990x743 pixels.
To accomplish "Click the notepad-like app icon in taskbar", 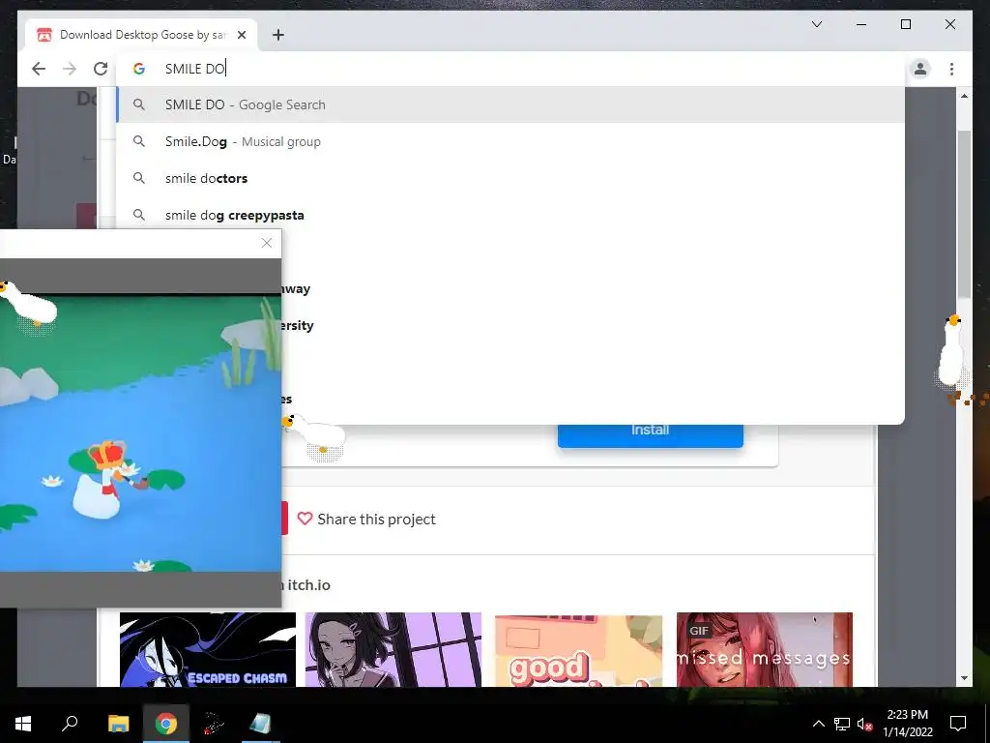I will (x=261, y=724).
